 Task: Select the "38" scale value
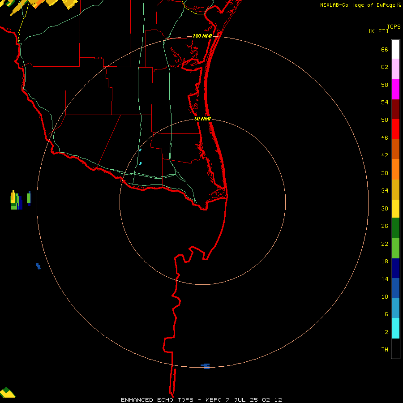(385, 173)
